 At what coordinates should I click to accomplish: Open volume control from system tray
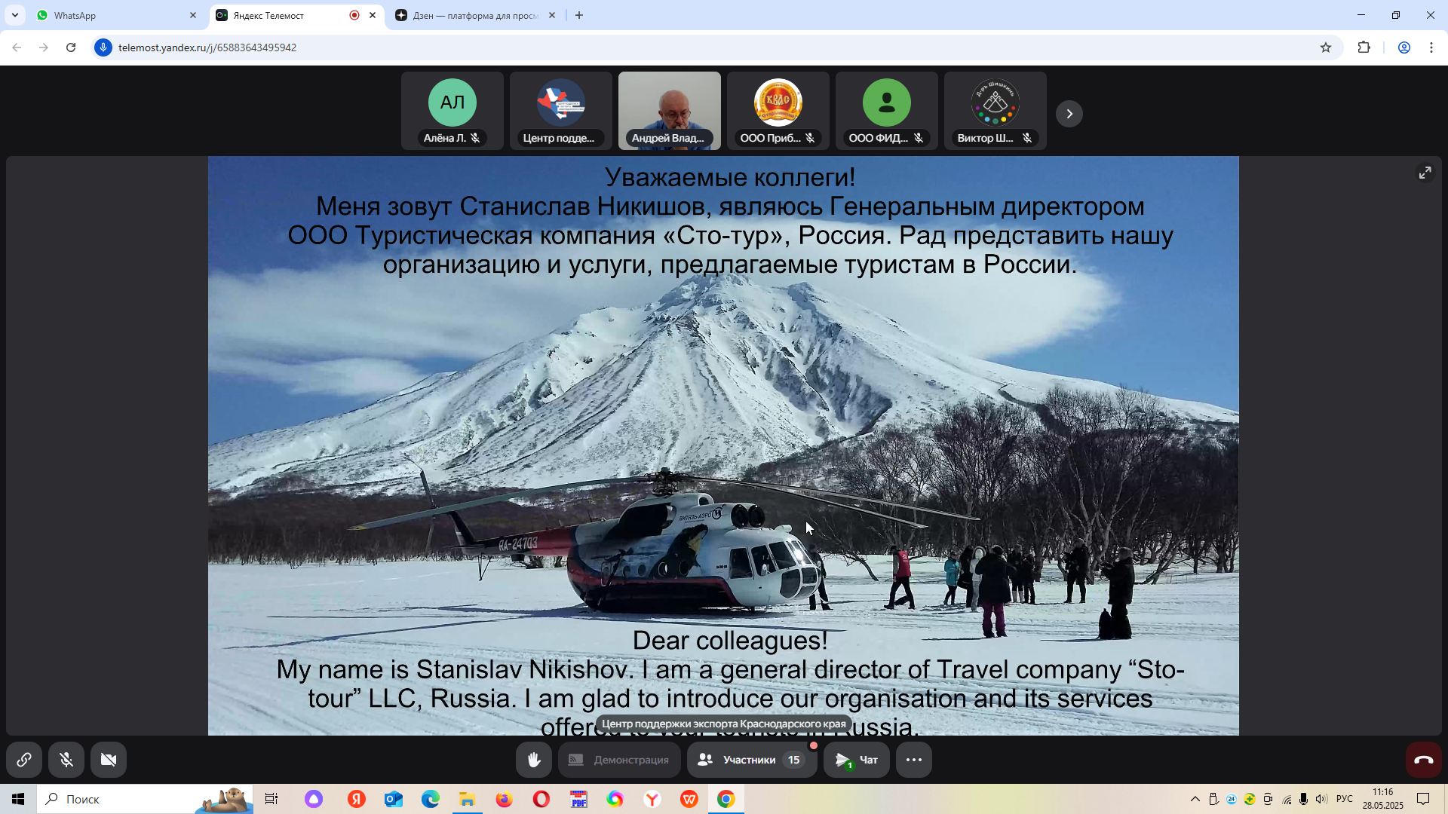[1321, 799]
